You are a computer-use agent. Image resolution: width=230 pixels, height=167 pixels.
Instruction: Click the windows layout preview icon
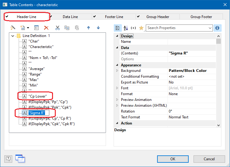tap(20, 158)
